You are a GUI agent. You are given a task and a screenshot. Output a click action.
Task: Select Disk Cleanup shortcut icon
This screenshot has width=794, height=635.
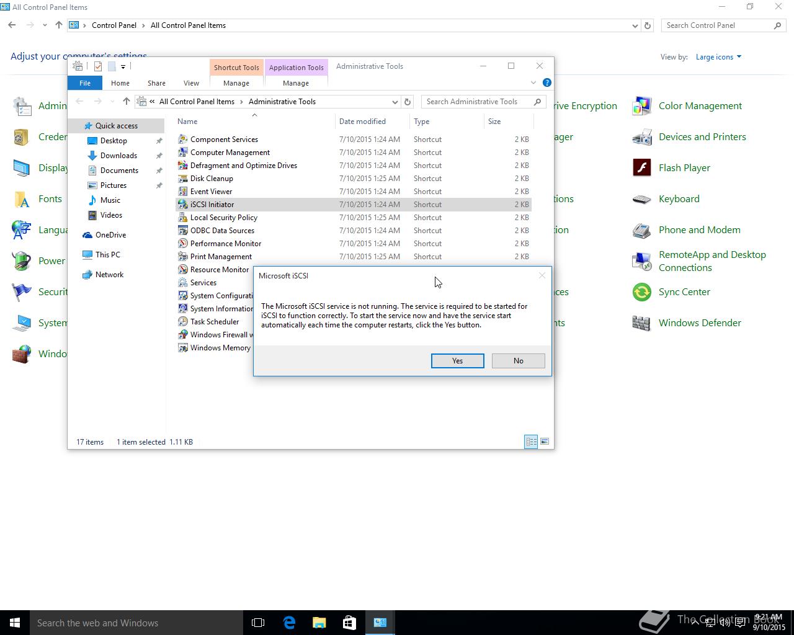click(x=183, y=179)
